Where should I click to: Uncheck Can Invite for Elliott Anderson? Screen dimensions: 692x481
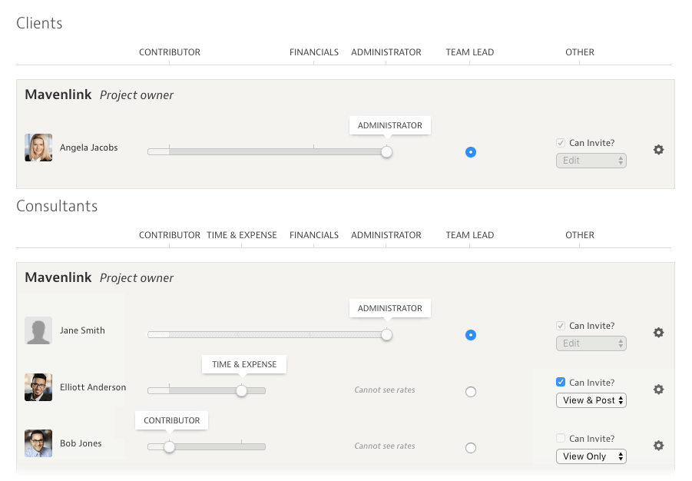click(561, 382)
